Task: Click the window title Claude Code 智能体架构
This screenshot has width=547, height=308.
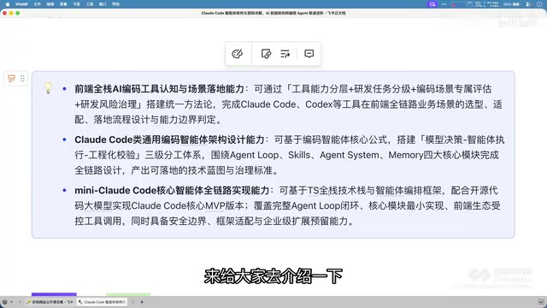Action: tap(273, 13)
